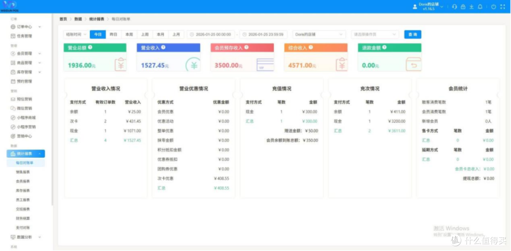Open notifications bell icon

(480, 7)
